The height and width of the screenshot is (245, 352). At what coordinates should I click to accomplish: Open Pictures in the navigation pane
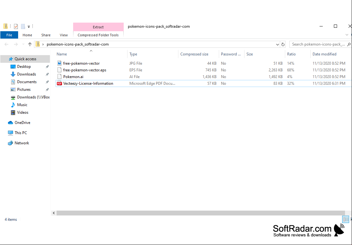pos(24,90)
